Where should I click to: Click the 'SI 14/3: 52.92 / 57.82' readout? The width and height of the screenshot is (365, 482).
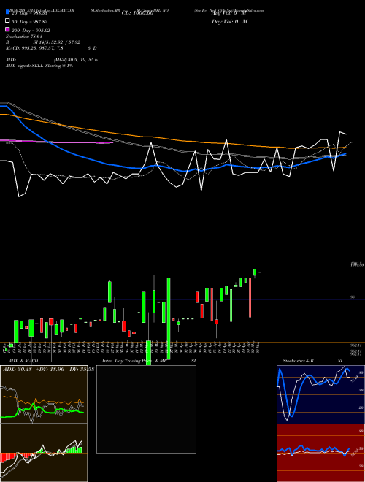[57, 42]
